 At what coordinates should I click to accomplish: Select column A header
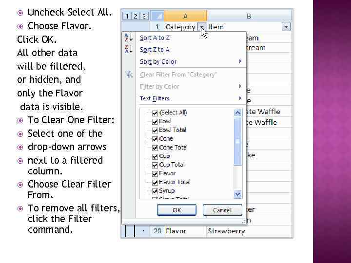tap(185, 16)
